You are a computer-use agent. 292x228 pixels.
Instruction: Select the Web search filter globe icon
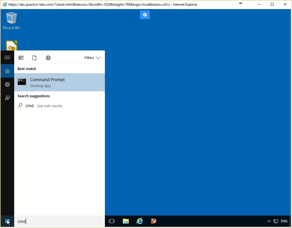pyautogui.click(x=48, y=58)
